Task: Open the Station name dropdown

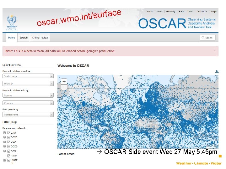Action: [28, 76]
